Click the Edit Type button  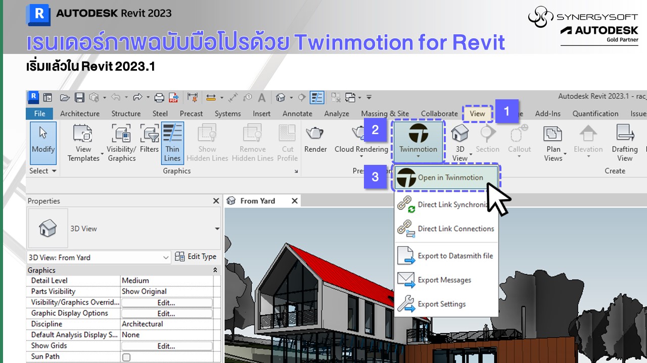[196, 257]
